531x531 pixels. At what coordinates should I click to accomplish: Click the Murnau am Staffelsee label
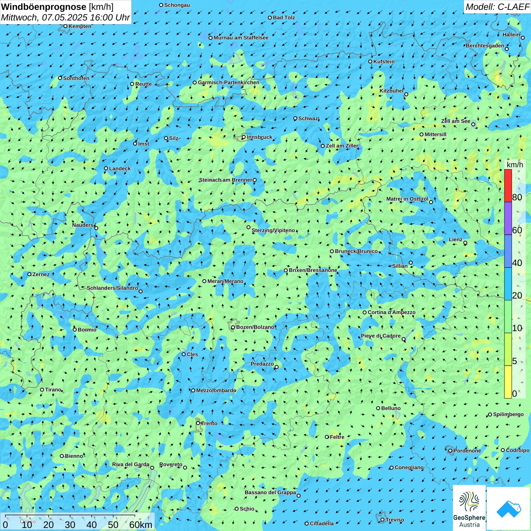(241, 38)
